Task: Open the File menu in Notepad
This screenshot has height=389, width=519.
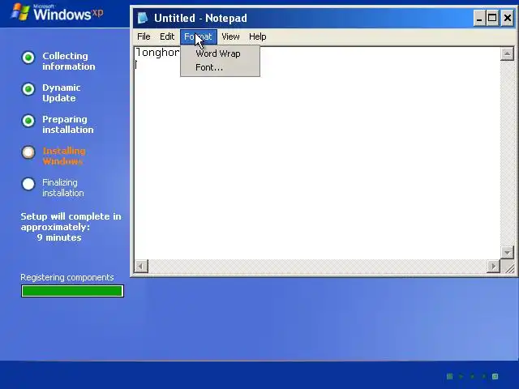Action: click(144, 36)
